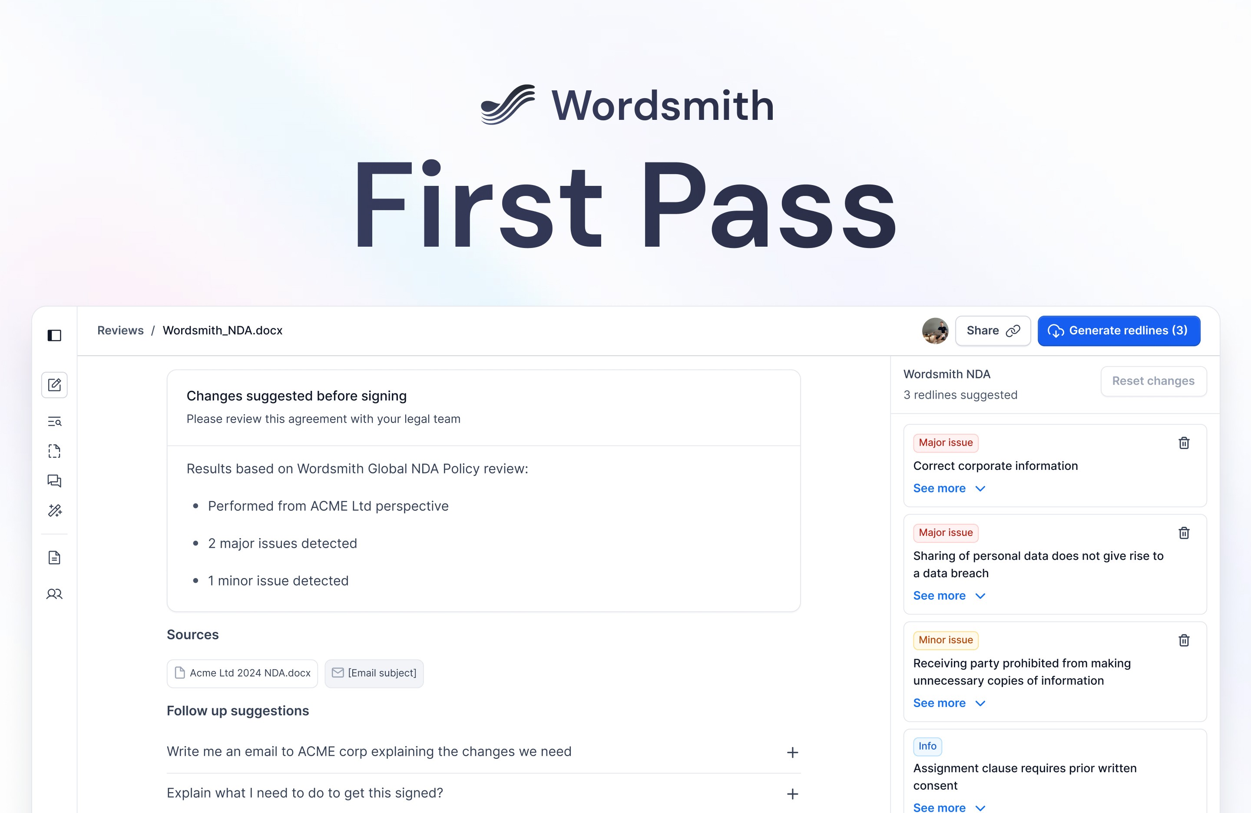This screenshot has height=813, width=1251.
Task: Select the people/contacts icon in sidebar
Action: coord(55,593)
